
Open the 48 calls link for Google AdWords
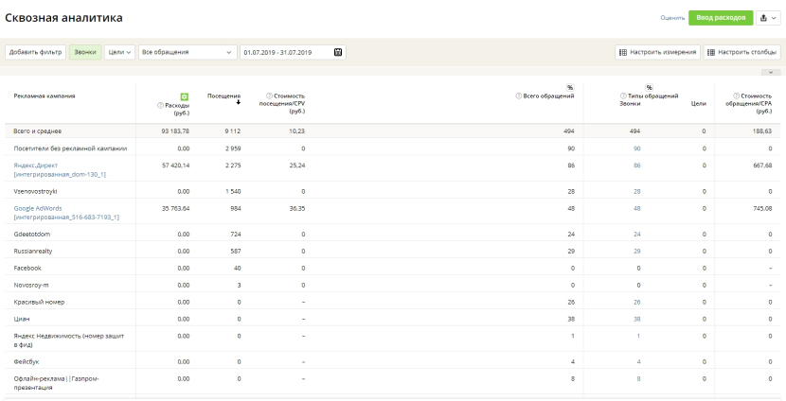(636, 208)
